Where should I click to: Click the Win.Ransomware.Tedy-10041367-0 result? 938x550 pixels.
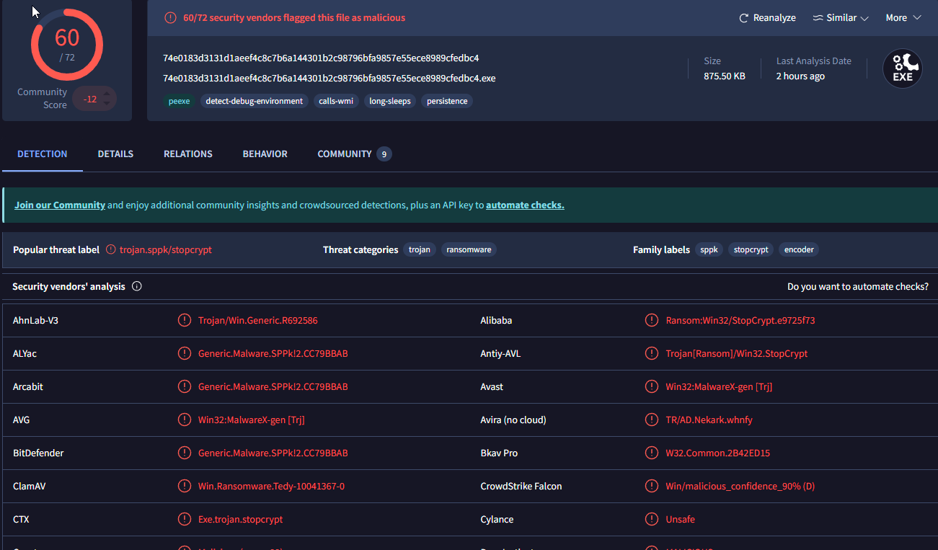(271, 486)
